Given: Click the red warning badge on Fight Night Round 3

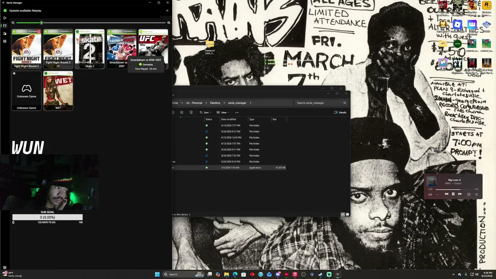Looking at the screenshot, I should click(39, 32).
